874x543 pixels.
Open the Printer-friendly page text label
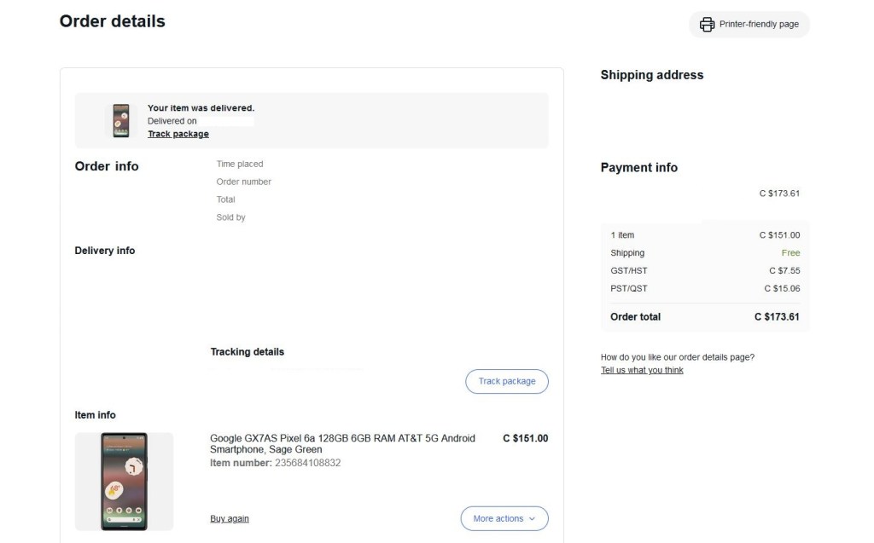click(x=759, y=25)
